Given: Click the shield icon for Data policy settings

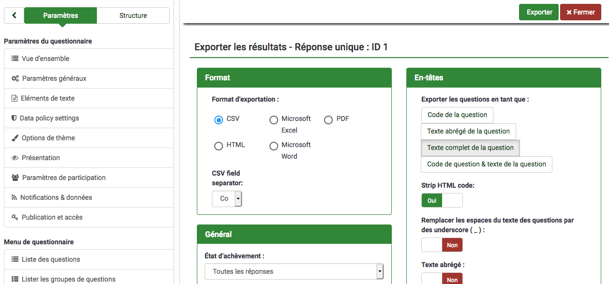Looking at the screenshot, I should tap(14, 118).
